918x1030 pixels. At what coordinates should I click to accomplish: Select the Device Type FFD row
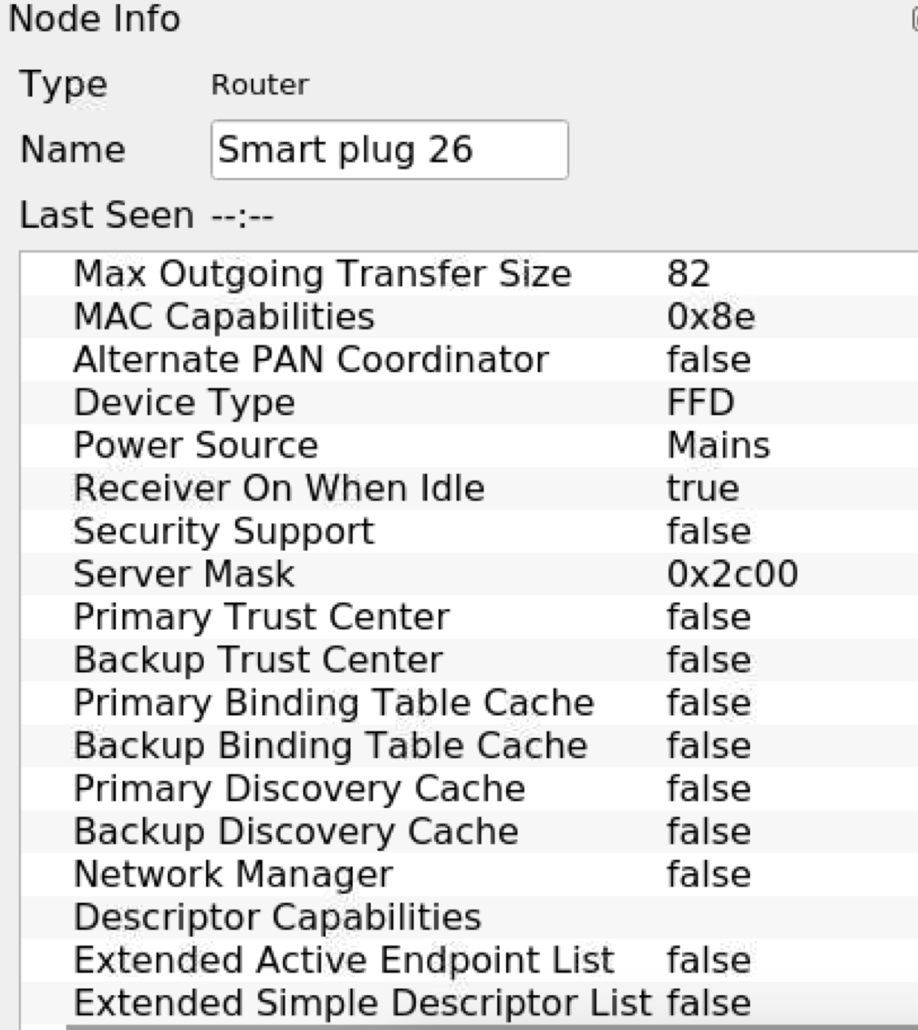coord(324,402)
